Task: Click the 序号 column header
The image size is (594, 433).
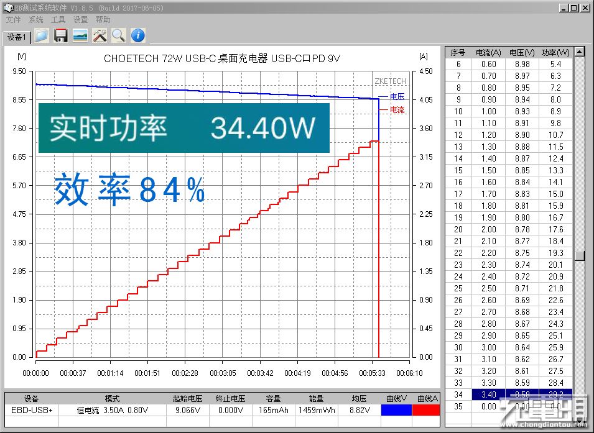Action: tap(458, 53)
